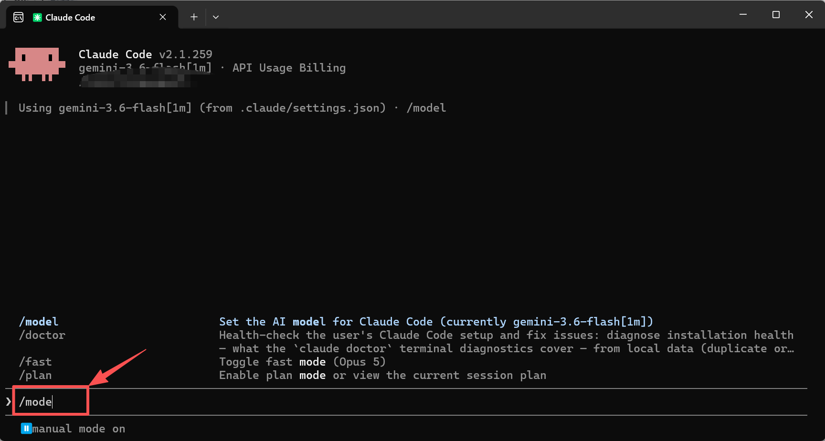Select the /model command suggestion

[39, 322]
